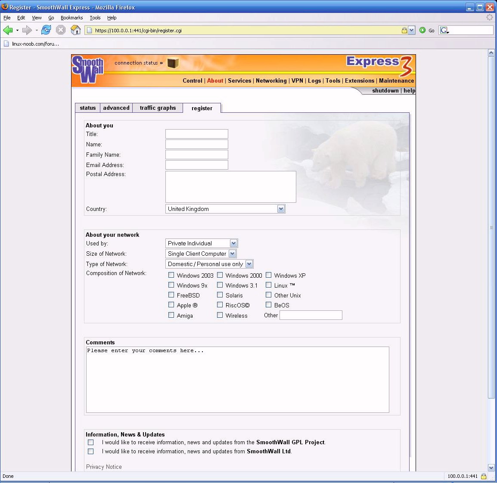Click the Email Address input field
Image resolution: width=497 pixels, height=483 pixels.
click(196, 165)
